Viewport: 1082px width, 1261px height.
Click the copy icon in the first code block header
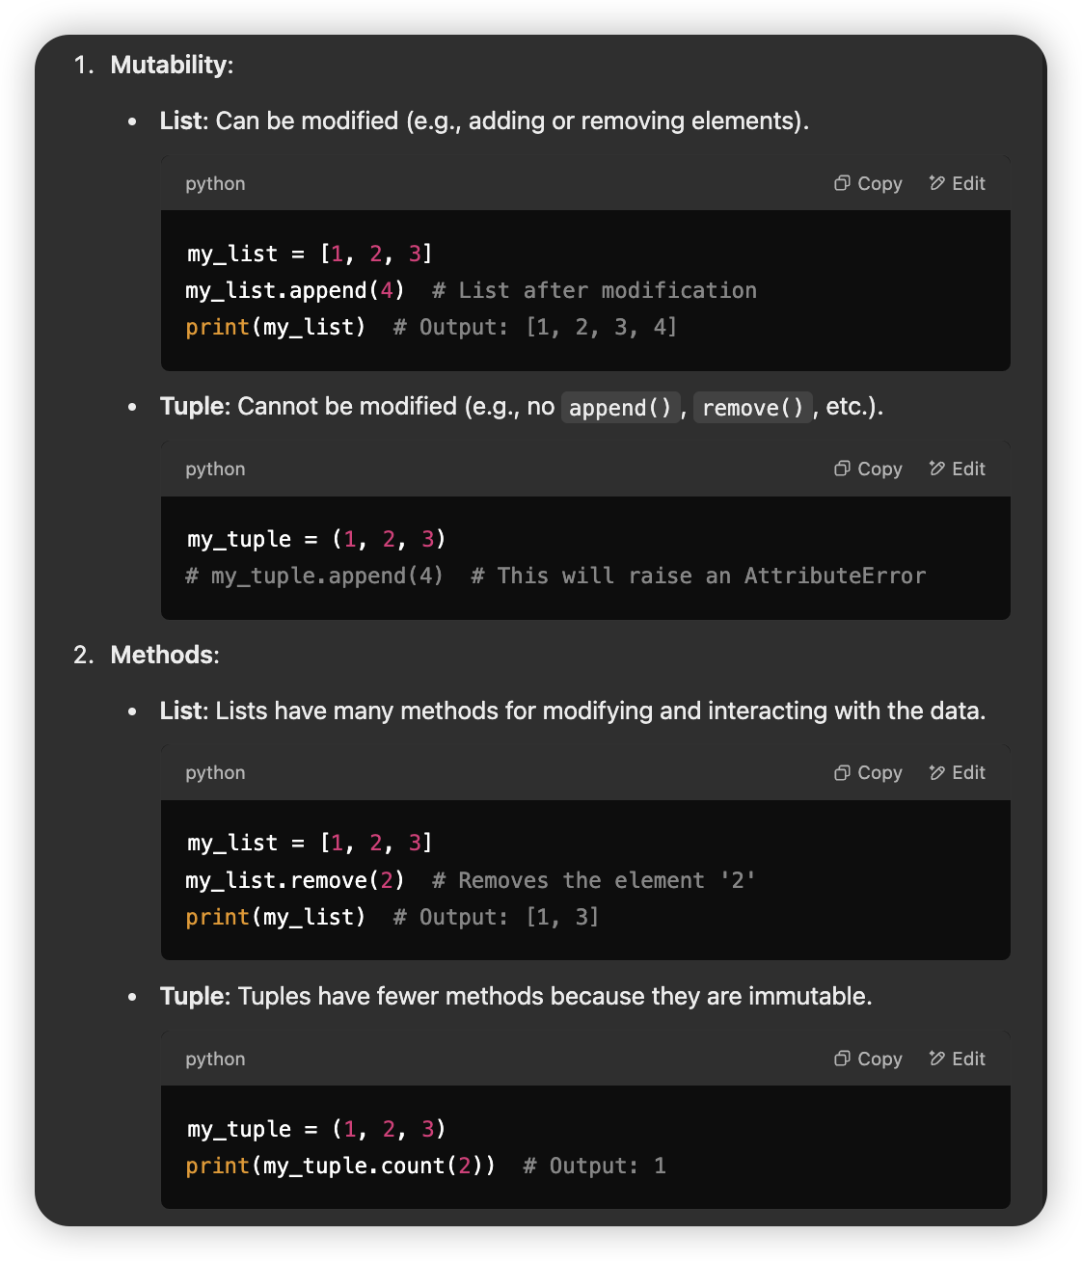pos(842,183)
